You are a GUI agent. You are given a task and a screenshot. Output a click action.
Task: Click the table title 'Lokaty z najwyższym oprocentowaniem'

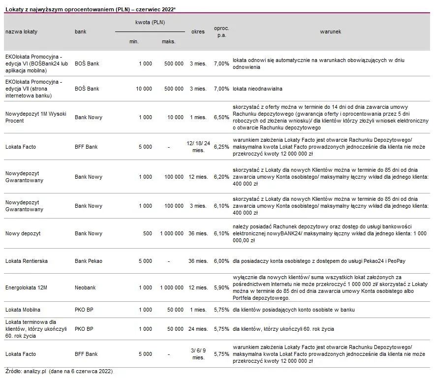coord(90,9)
